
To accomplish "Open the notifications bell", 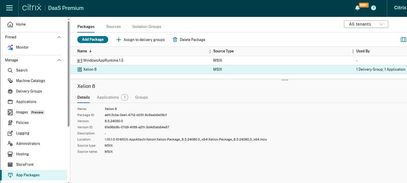I will point(357,8).
